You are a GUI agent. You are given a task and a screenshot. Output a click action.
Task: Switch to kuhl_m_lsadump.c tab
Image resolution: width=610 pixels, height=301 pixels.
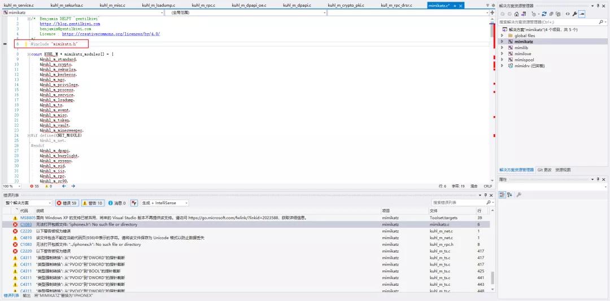point(158,6)
